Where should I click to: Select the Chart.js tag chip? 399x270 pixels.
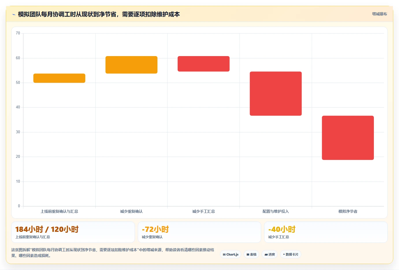click(x=231, y=254)
